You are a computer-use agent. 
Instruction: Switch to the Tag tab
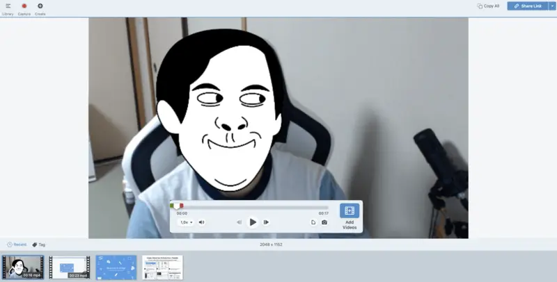point(39,244)
